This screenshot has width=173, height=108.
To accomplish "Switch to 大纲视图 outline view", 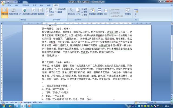I will [x=34, y=12].
